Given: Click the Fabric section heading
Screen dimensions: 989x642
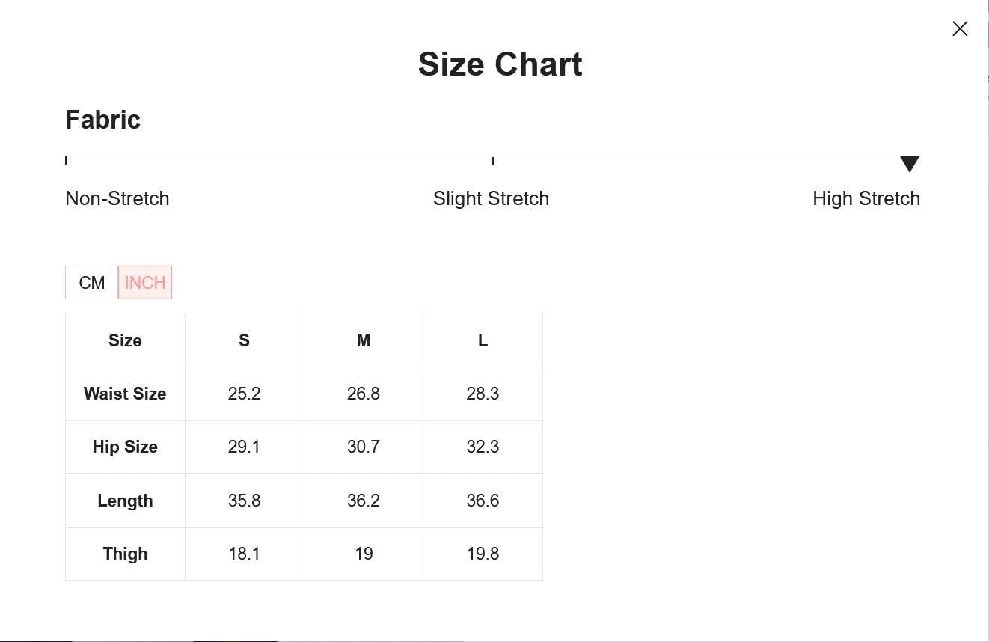Looking at the screenshot, I should (x=103, y=120).
